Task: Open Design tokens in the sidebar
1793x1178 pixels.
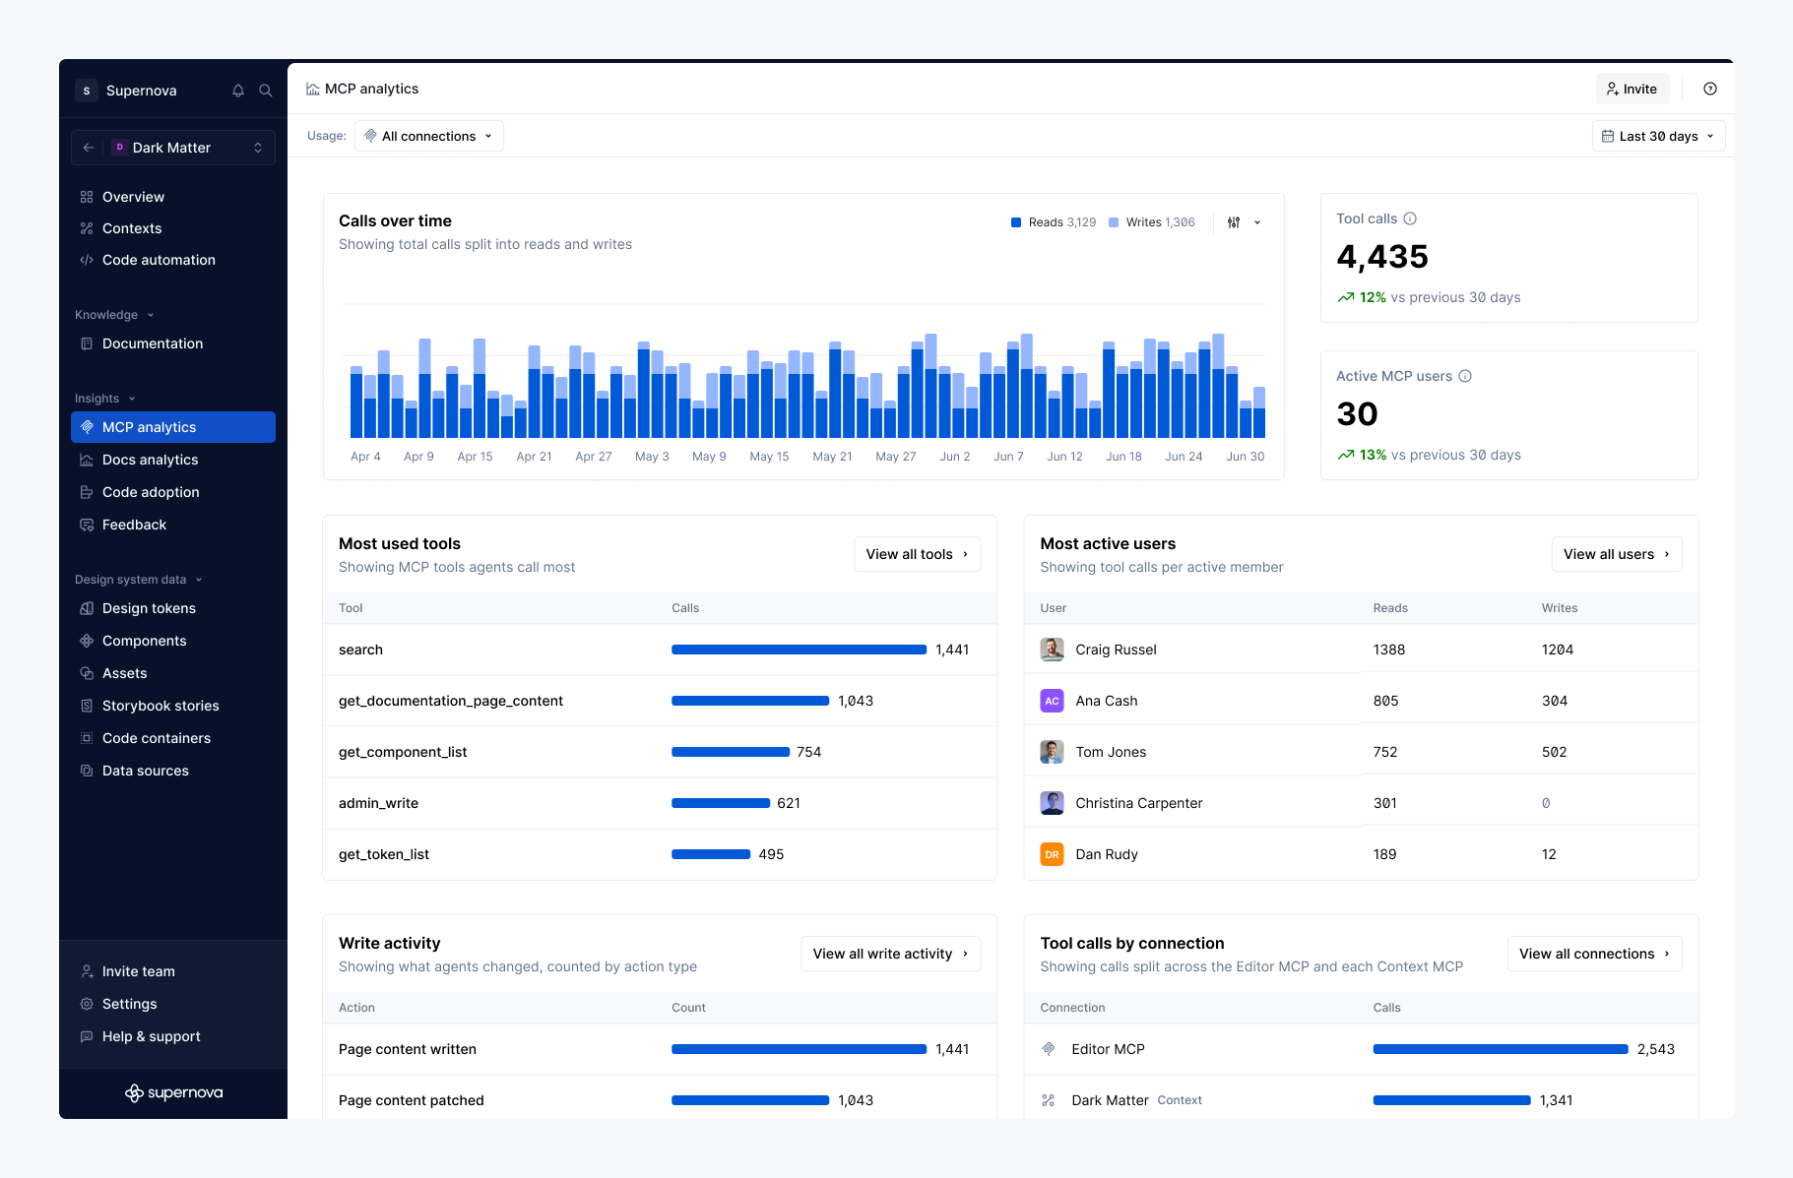Action: click(x=173, y=608)
